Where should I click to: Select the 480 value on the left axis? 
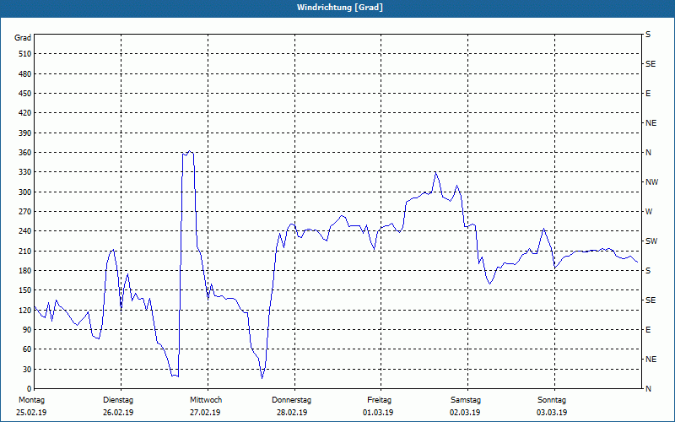tap(25, 74)
